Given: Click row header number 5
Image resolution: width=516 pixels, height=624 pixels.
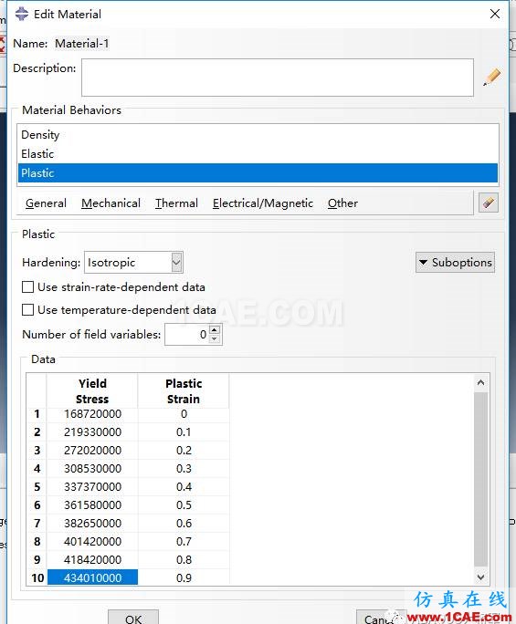Looking at the screenshot, I should [37, 487].
